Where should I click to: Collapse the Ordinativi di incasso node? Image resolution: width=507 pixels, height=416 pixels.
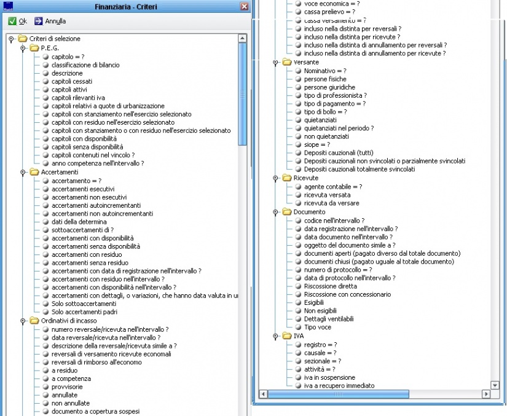[23, 321]
